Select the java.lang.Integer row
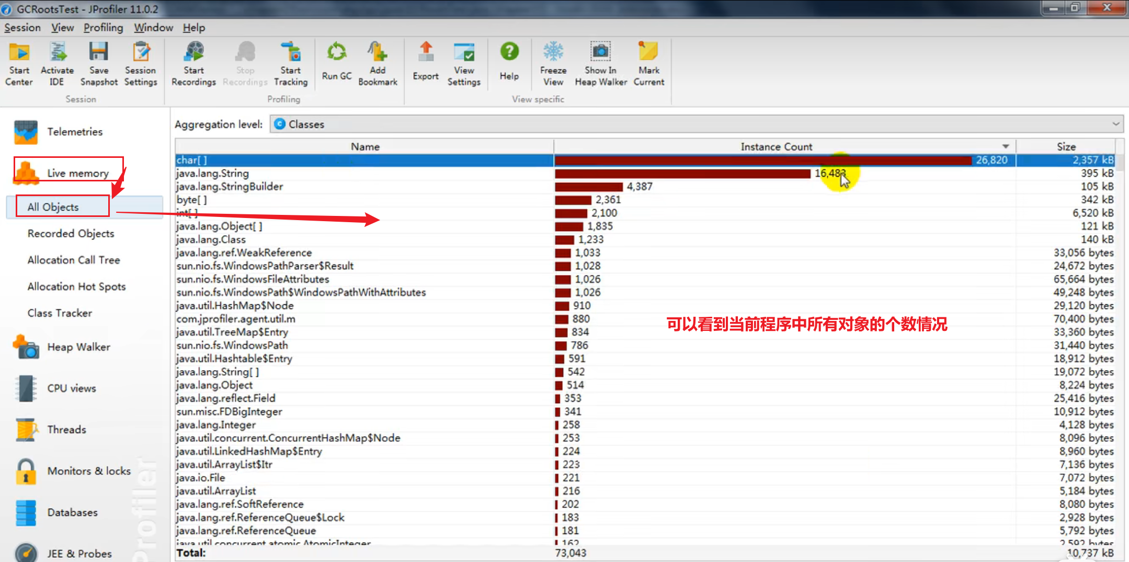Screen dimensions: 1129x562 (645, 425)
